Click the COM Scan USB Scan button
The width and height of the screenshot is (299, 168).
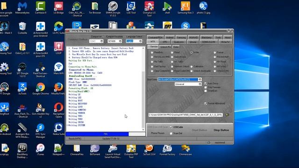pos(158,127)
